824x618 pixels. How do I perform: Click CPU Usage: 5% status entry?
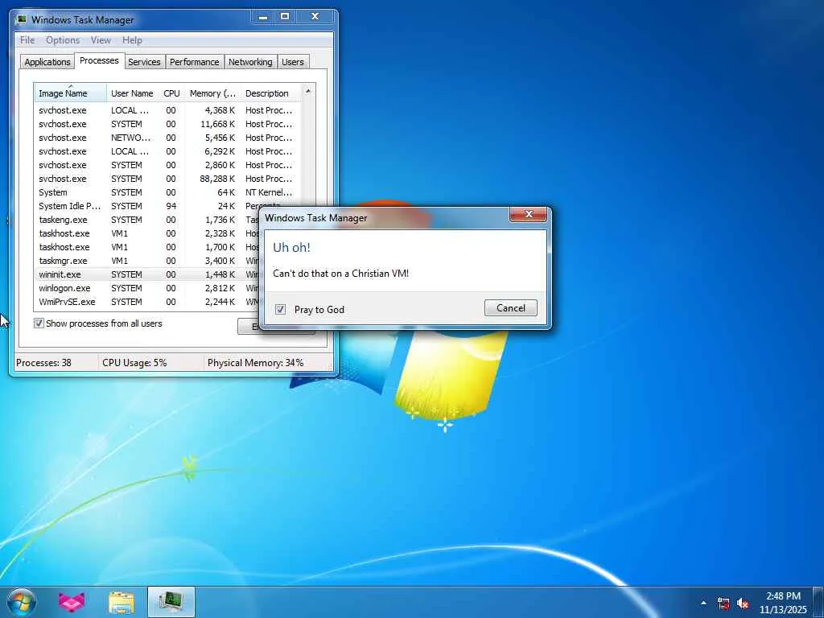point(134,363)
